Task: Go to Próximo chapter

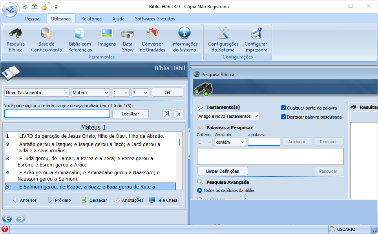Action: [60, 200]
